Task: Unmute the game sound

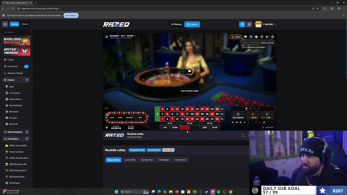Action: coord(267,37)
